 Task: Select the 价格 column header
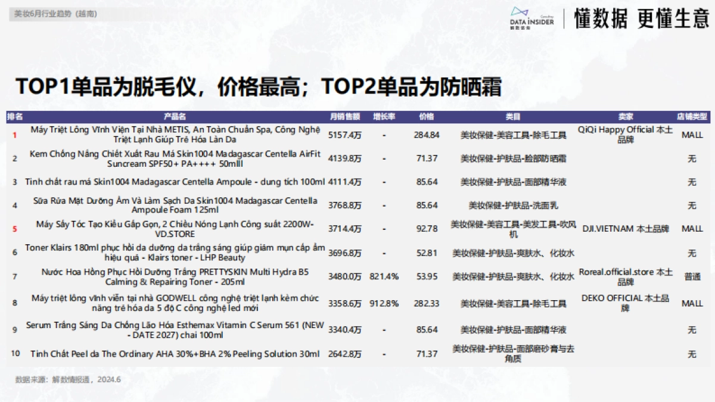427,117
